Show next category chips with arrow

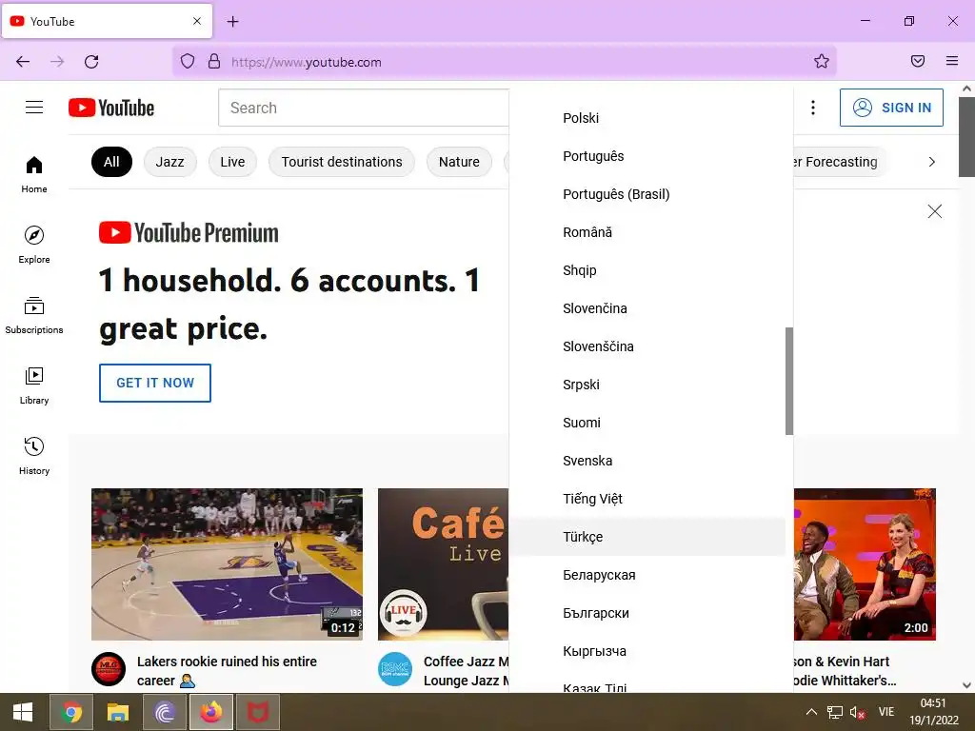931,162
